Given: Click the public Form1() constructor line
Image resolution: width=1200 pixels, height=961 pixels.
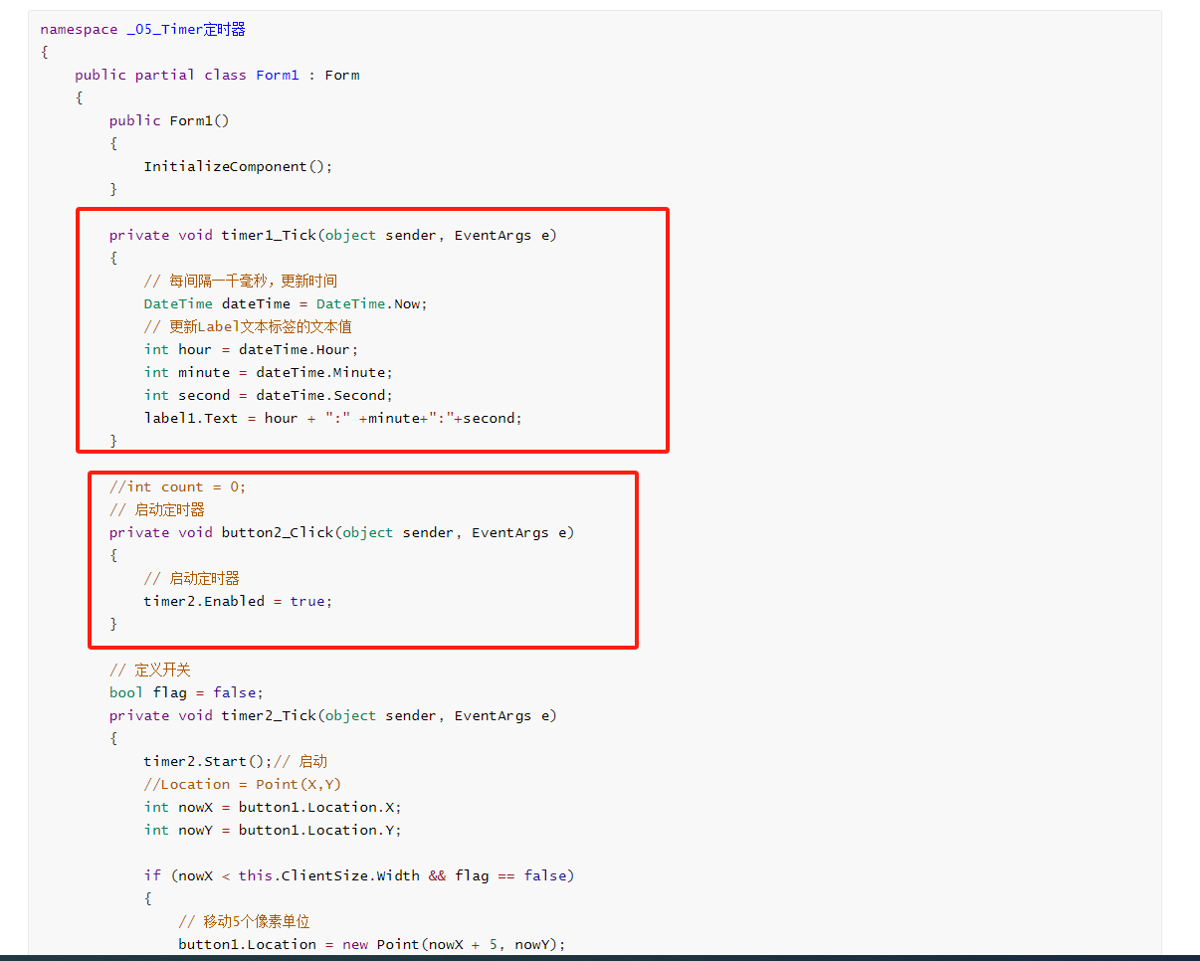Looking at the screenshot, I should (x=169, y=120).
